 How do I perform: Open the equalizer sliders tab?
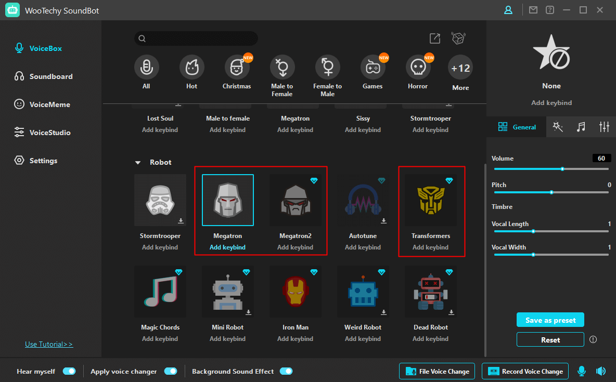pyautogui.click(x=604, y=127)
